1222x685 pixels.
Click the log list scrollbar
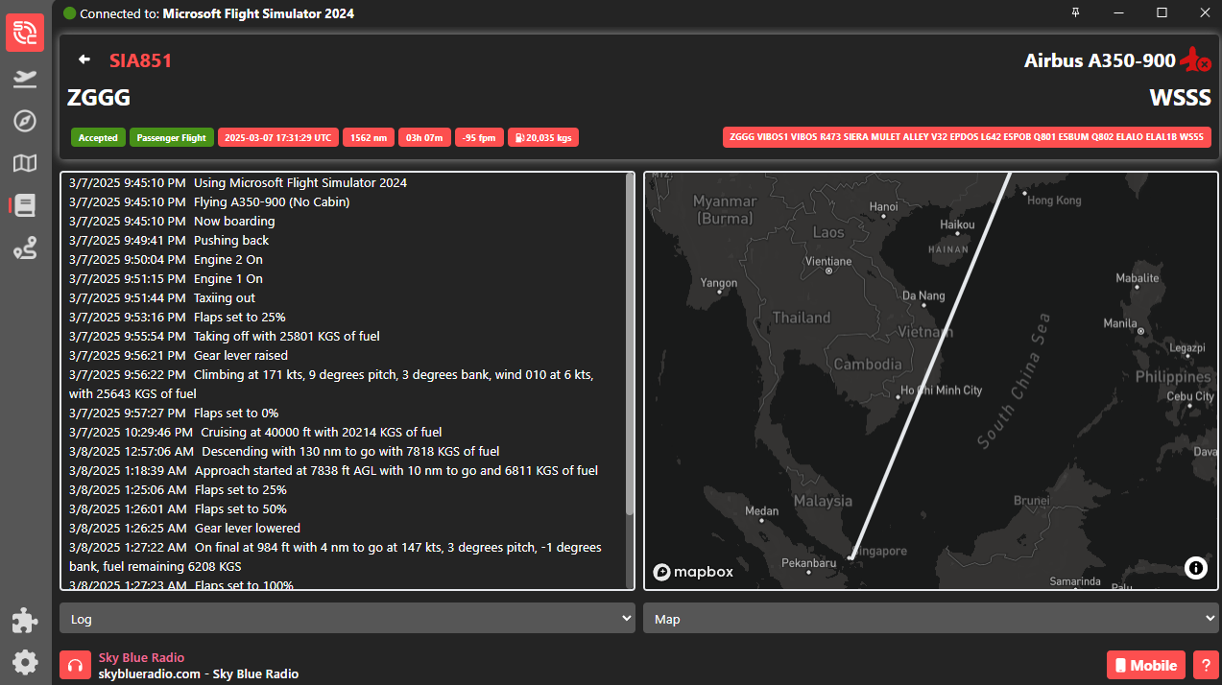point(630,345)
